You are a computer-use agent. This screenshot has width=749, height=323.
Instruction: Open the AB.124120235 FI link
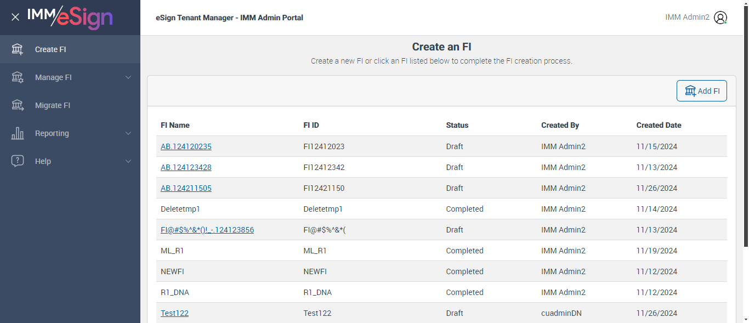pos(186,146)
